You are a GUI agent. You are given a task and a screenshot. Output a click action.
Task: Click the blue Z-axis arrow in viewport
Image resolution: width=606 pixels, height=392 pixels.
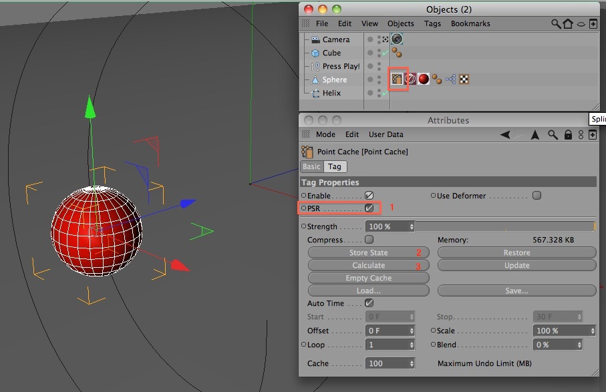pos(188,203)
